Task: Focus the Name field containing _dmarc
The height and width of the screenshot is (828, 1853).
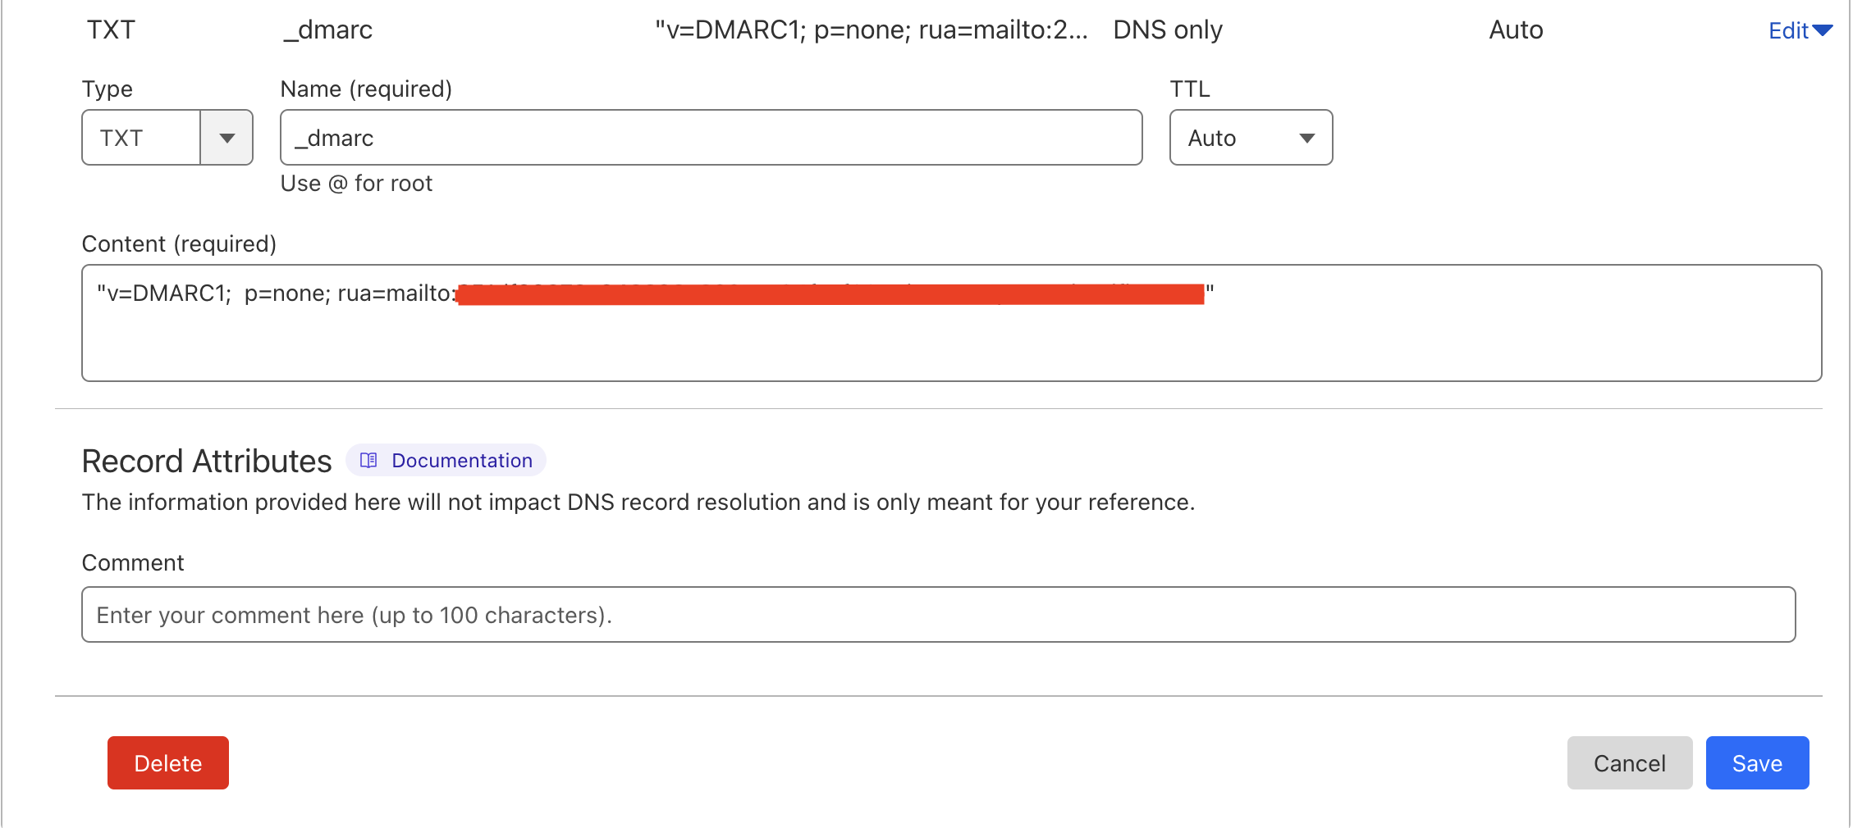Action: (x=711, y=138)
